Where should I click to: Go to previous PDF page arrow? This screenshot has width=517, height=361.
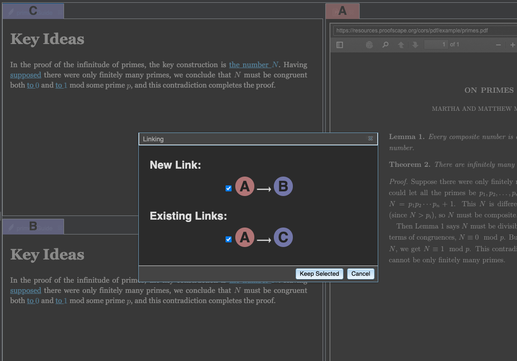[x=401, y=45]
